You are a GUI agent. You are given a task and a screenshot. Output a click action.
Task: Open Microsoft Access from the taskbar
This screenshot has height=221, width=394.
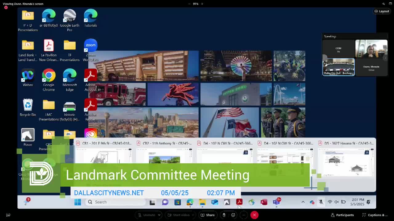pyautogui.click(x=264, y=202)
